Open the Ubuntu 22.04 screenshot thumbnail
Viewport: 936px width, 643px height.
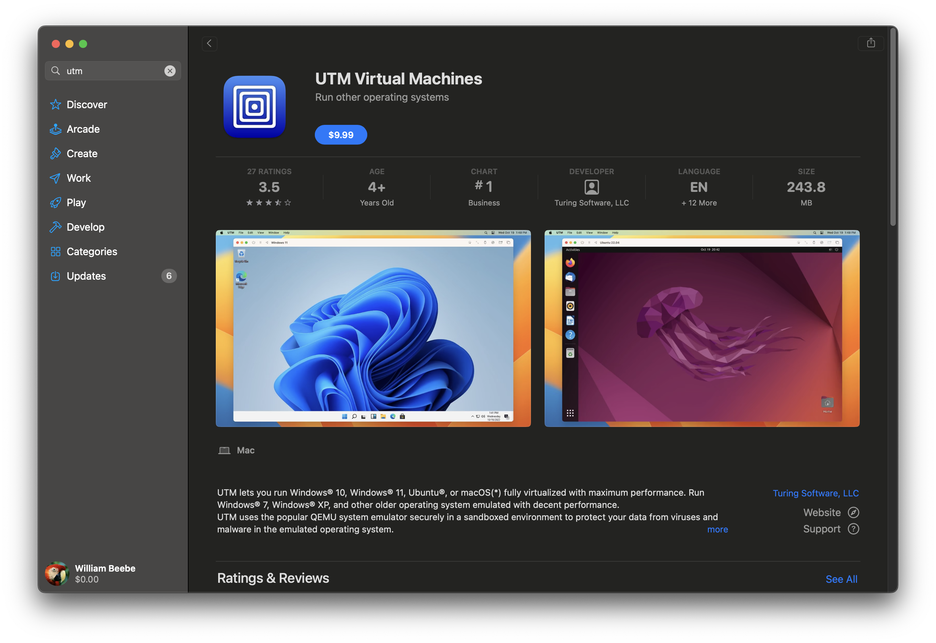(x=702, y=328)
